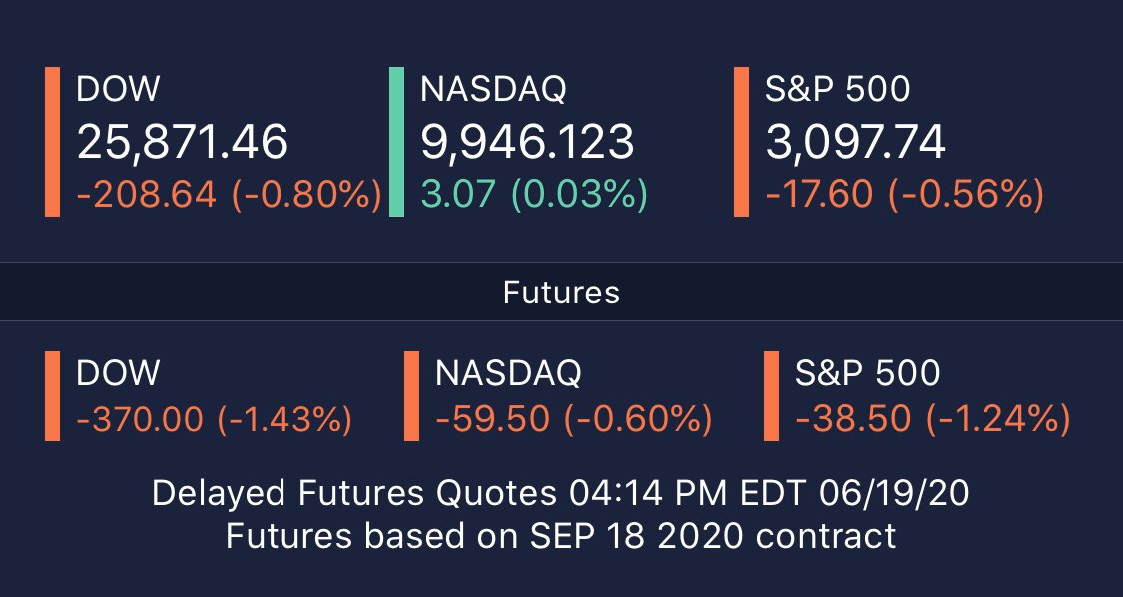Viewport: 1123px width, 597px height.
Task: Tap S&P futures change -38.50 (-1.24%)
Action: tap(932, 419)
